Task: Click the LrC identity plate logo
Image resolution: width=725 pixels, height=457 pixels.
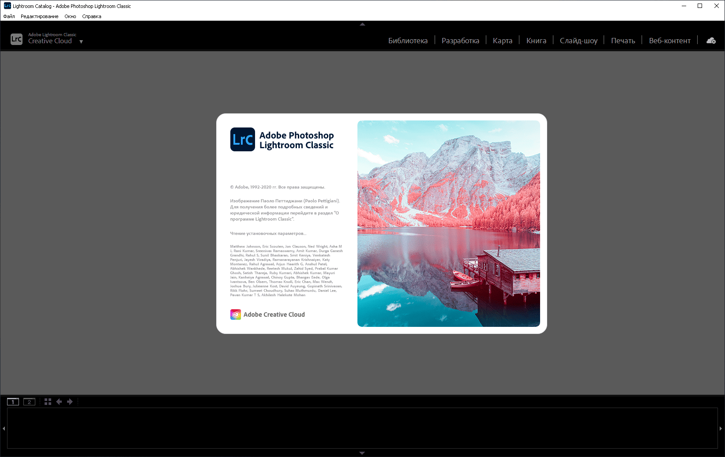Action: 16,39
